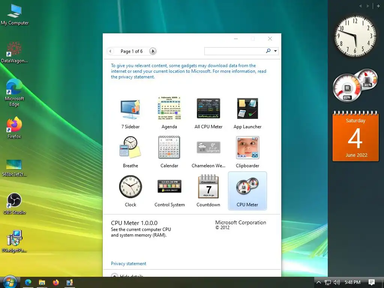Select the Clock gadget in gallery
This screenshot has width=384, height=288.
(130, 186)
